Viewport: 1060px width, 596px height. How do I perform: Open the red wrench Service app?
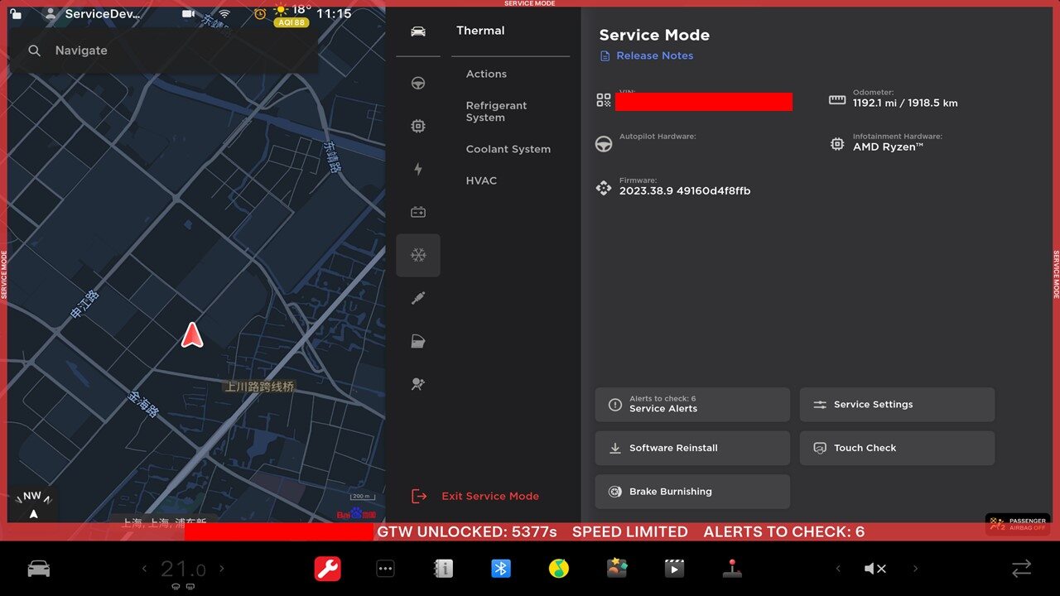328,569
